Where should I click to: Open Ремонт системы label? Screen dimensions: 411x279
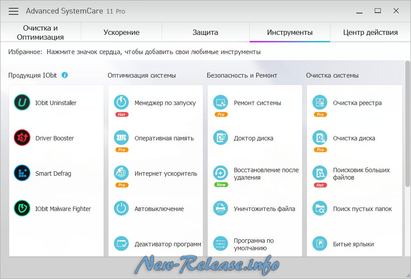pos(258,103)
